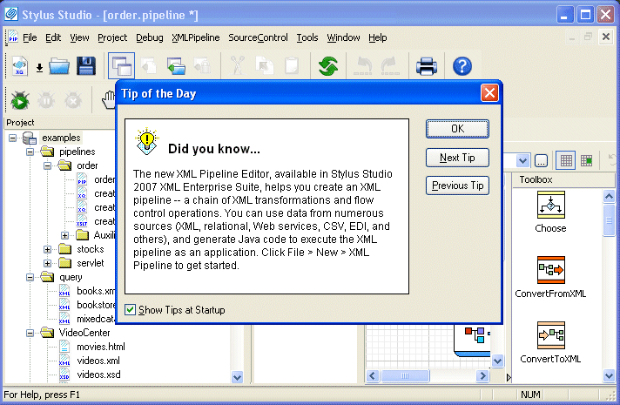Open Help via blue question mark icon
Screen dimensions: 620x405
click(462, 66)
